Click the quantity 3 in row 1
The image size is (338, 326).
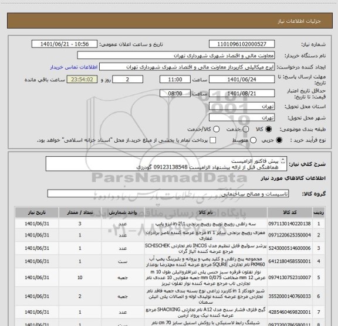(80, 224)
